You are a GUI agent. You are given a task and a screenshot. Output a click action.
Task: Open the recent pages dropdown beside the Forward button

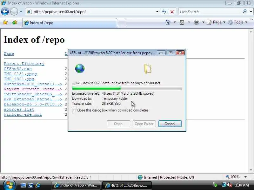[21, 12]
